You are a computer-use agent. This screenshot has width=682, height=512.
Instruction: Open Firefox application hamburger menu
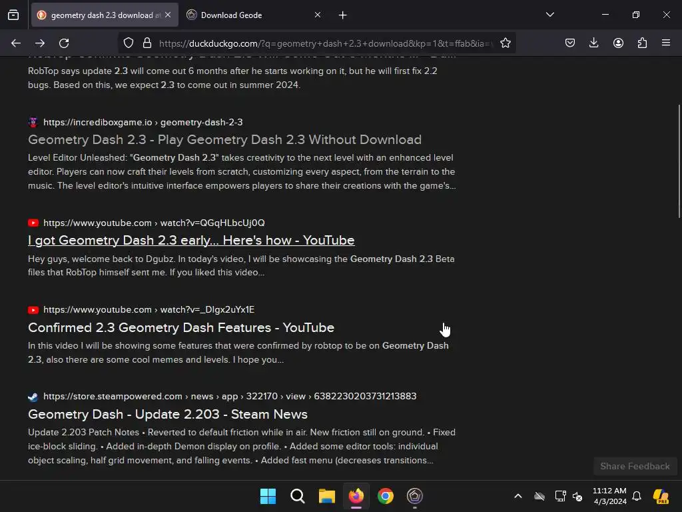coord(666,43)
